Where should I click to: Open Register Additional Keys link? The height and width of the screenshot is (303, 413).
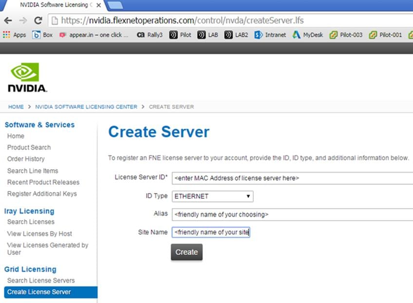(x=42, y=194)
